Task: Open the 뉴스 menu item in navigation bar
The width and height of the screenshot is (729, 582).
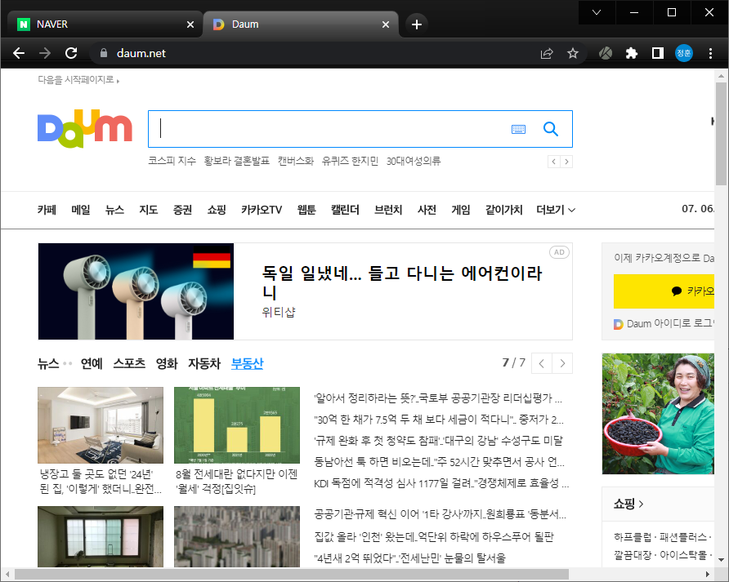Action: coord(115,210)
